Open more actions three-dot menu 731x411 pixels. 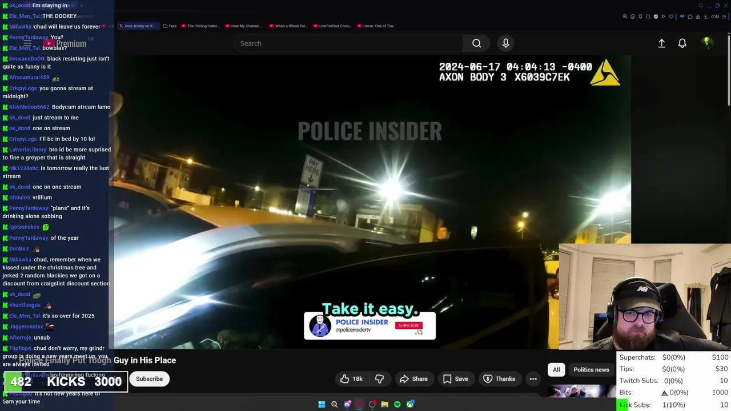click(533, 378)
